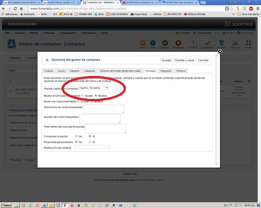Open Aplicaciones apps grid icon
Screen dimensions: 261x208
(3, 14)
